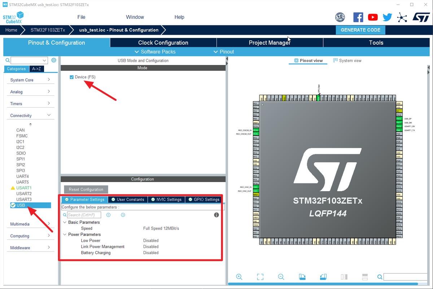Open the ST YouTube channel icon
The width and height of the screenshot is (433, 289).
372,17
